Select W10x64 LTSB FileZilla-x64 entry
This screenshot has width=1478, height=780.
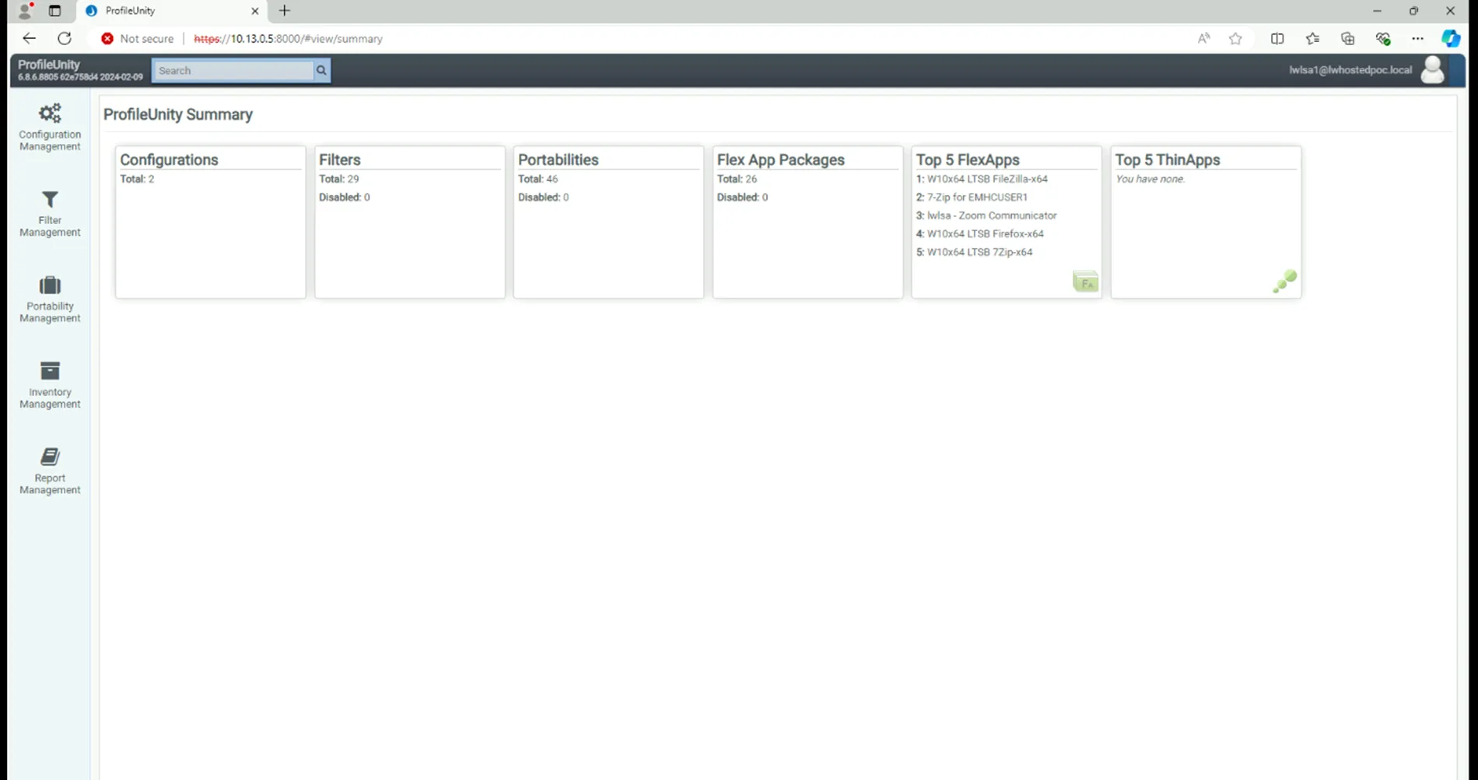pyautogui.click(x=987, y=179)
